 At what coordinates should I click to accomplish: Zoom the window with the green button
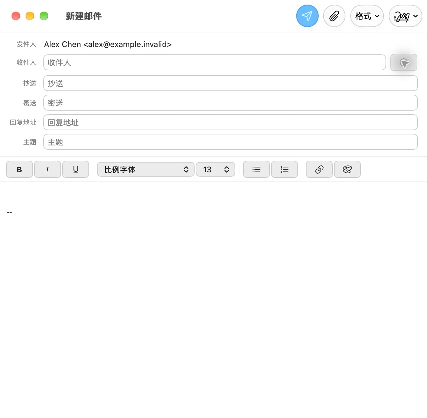pyautogui.click(x=44, y=16)
